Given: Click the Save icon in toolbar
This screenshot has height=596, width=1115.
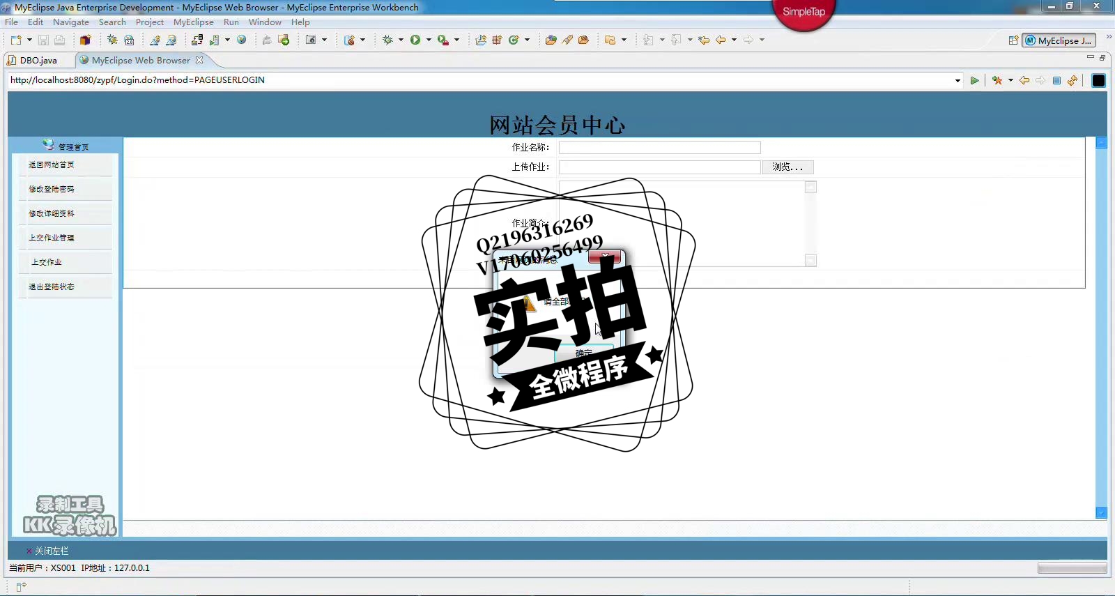Looking at the screenshot, I should point(43,40).
